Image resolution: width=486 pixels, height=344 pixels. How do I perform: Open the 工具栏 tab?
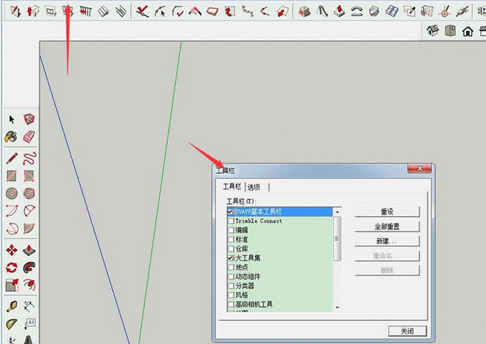[x=232, y=187]
